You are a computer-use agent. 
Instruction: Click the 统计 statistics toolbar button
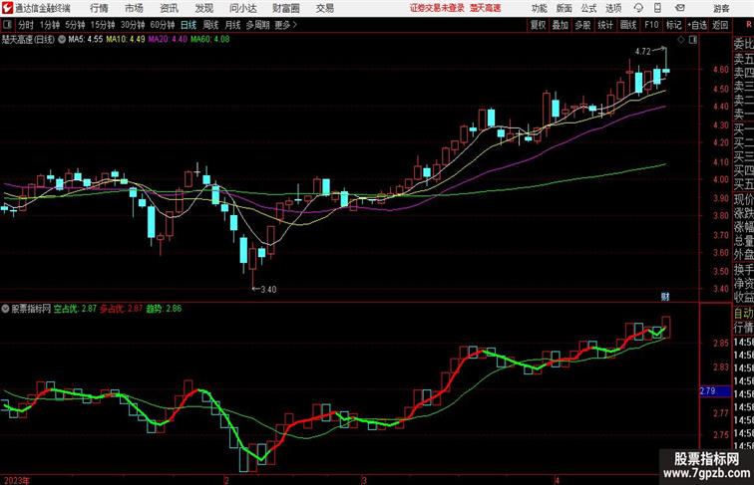coord(605,25)
